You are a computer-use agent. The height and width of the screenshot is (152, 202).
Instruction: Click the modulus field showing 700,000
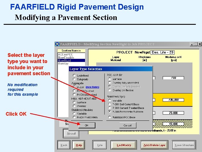[173, 100]
